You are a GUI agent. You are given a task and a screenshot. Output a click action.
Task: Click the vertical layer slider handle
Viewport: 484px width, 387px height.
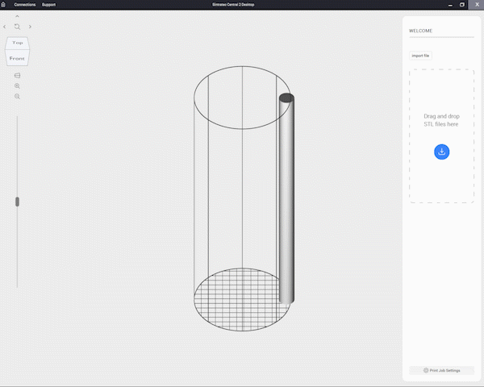click(17, 202)
